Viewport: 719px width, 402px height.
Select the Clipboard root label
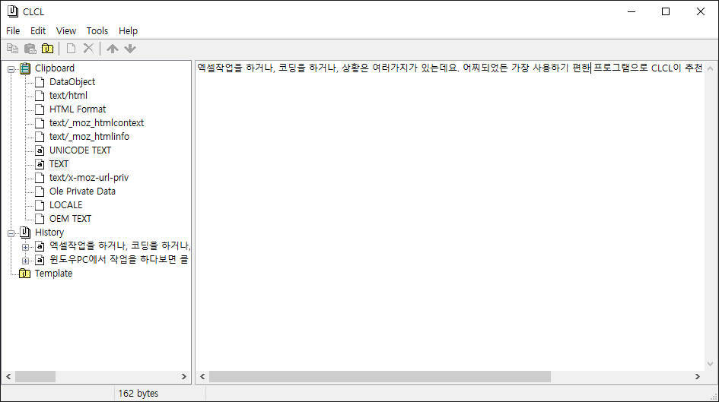(55, 68)
